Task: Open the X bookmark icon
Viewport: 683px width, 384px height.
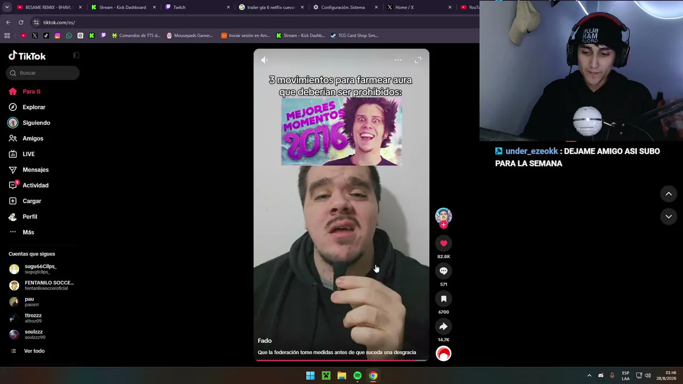Action: coord(35,36)
